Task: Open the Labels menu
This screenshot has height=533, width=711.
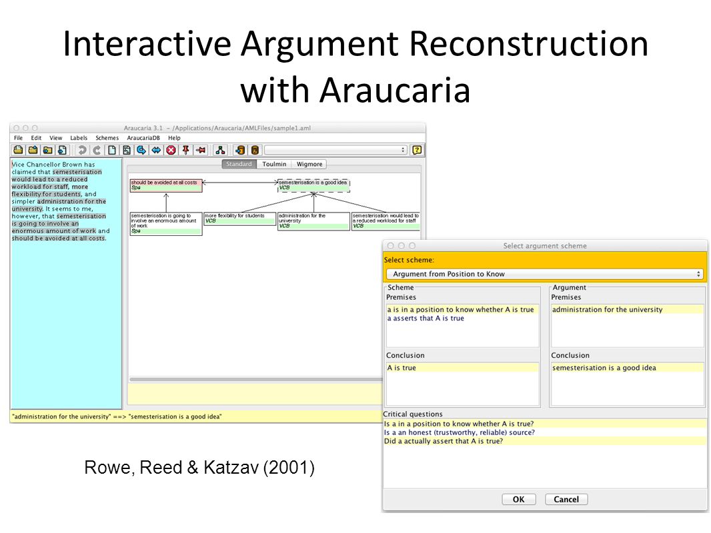Action: (x=79, y=138)
